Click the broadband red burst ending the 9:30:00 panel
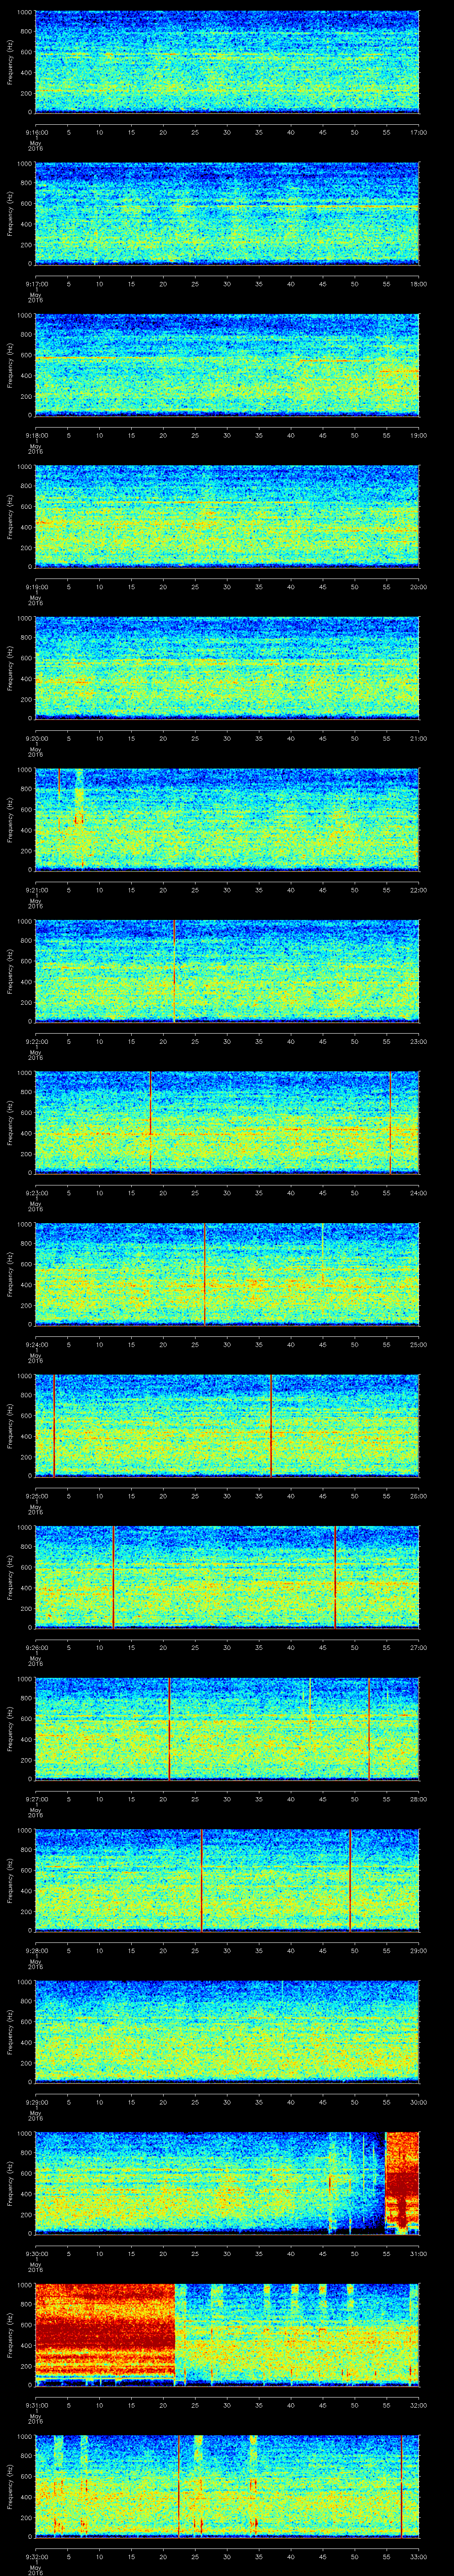454x2576 pixels. 402,2183
